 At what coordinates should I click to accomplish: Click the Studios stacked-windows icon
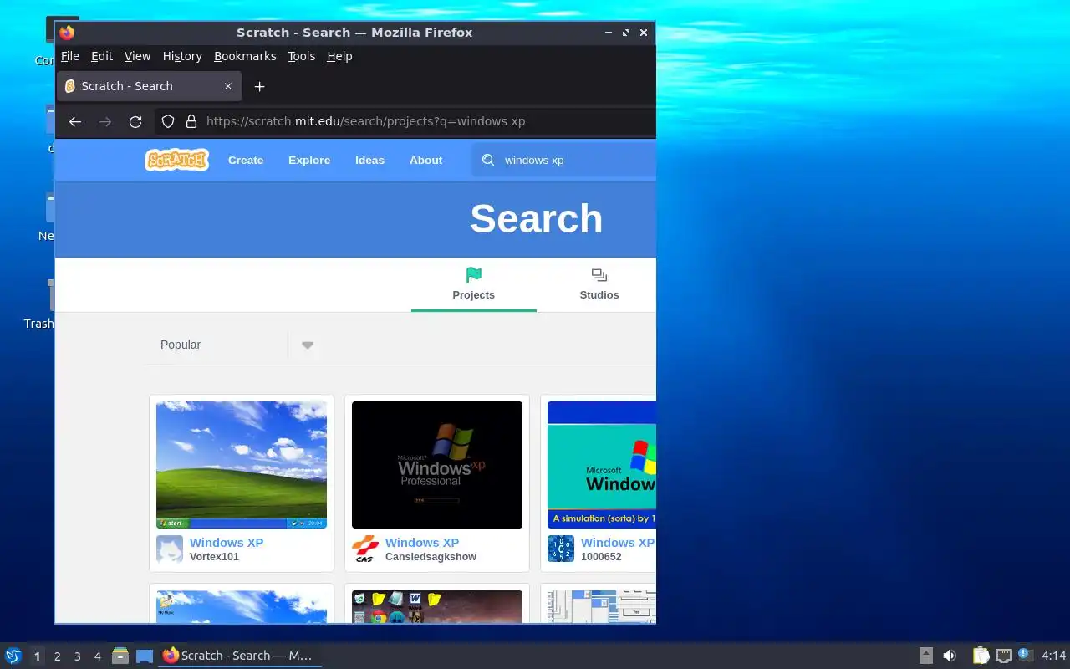point(599,275)
